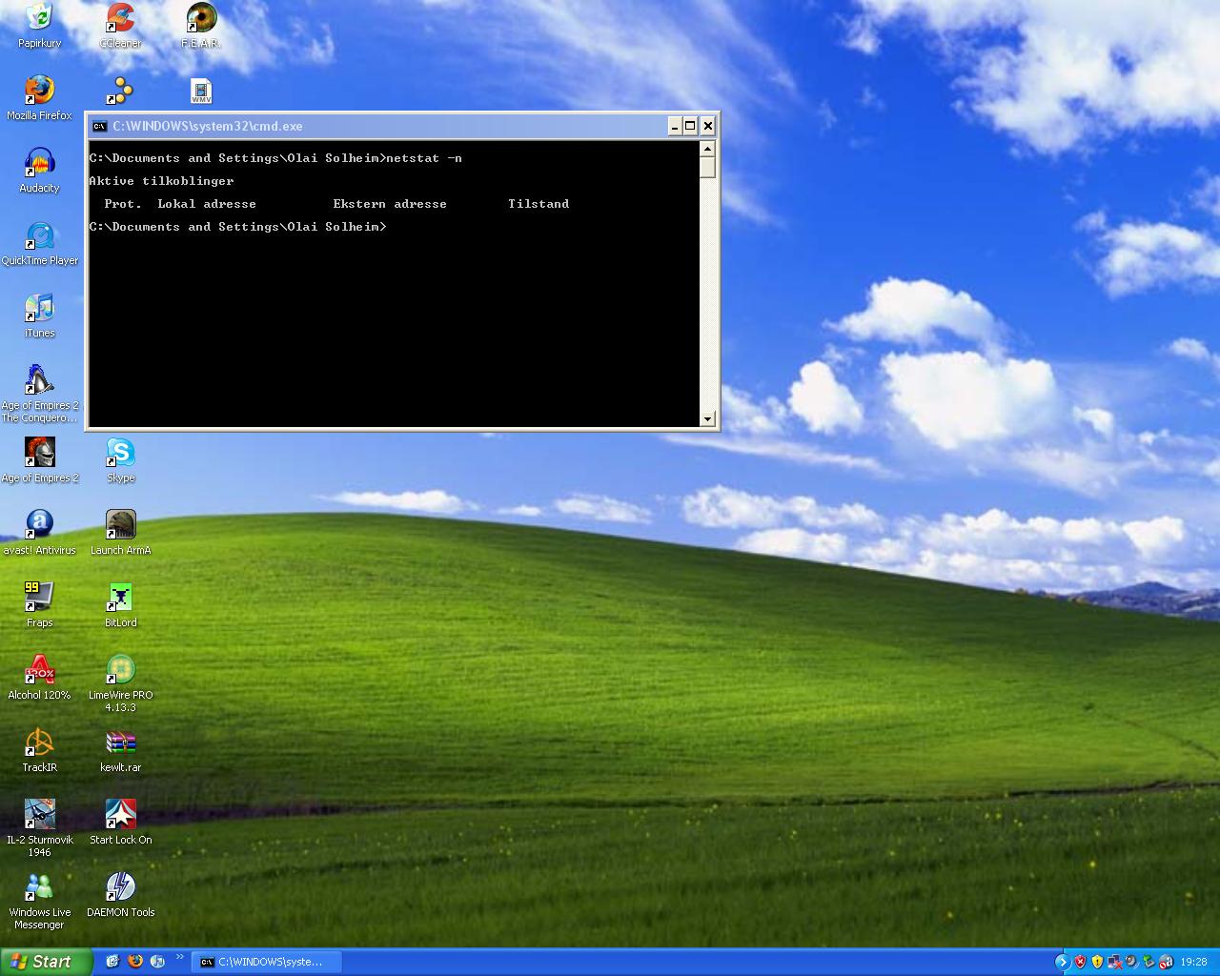1220x976 pixels.
Task: Select the kewlt.rar archive file
Action: point(120,750)
